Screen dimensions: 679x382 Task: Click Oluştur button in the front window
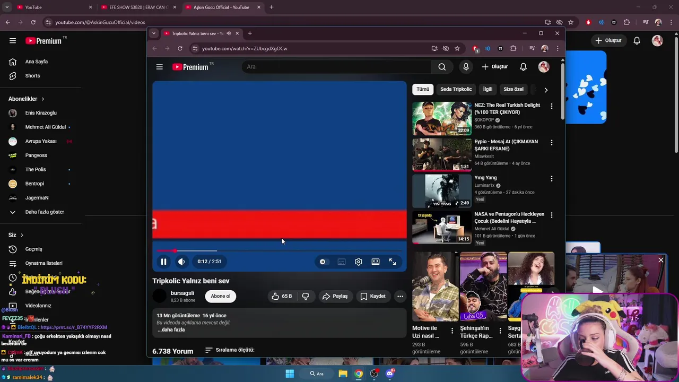coord(495,67)
